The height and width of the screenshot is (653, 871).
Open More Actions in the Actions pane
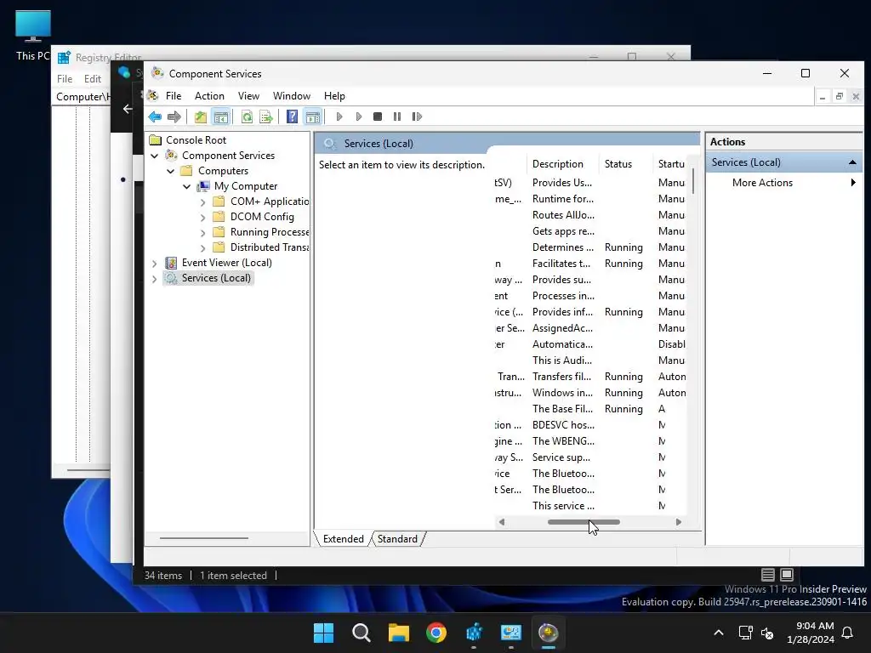pyautogui.click(x=762, y=183)
